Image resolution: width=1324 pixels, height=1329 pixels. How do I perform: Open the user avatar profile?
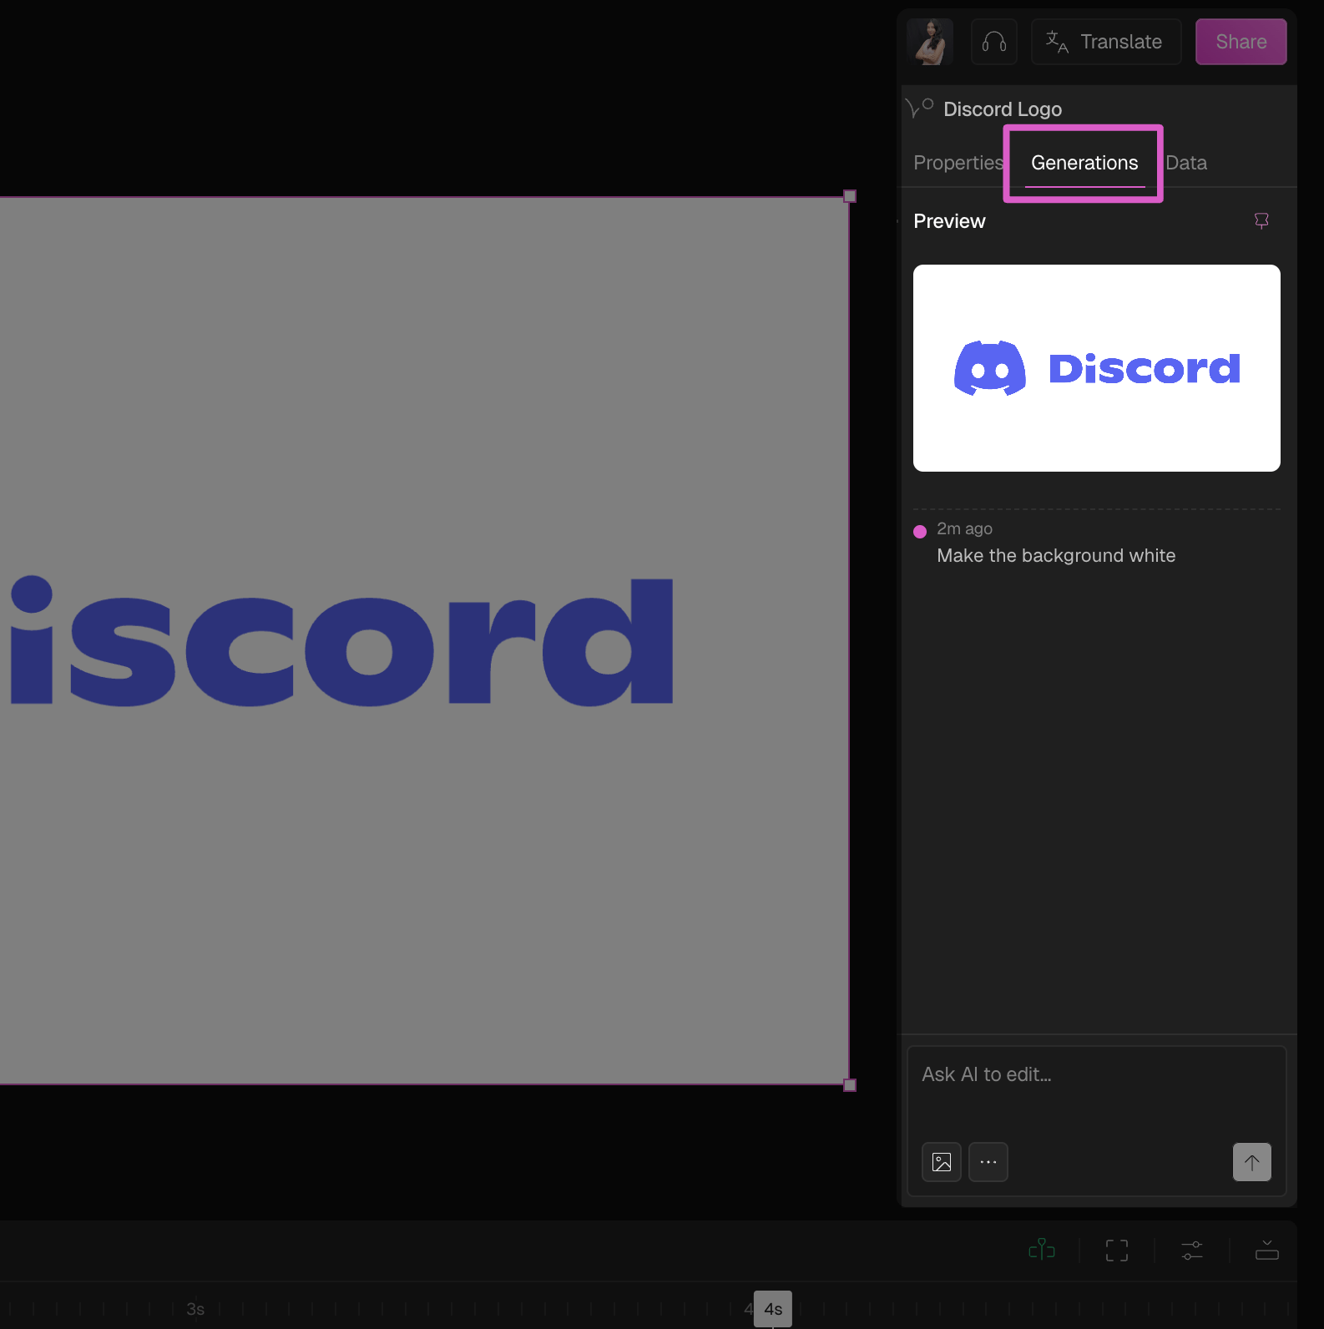click(930, 42)
